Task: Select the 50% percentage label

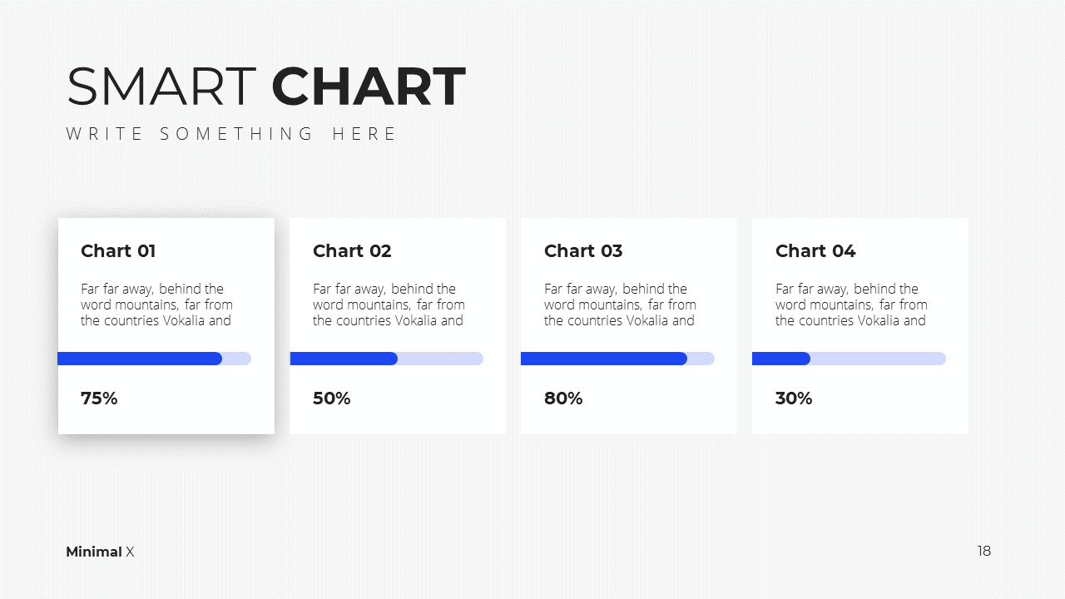Action: (x=331, y=399)
